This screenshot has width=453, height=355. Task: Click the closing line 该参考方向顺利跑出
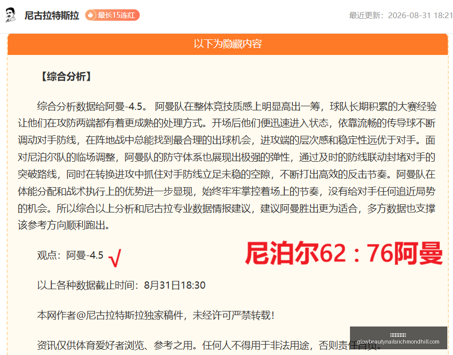tap(64, 225)
